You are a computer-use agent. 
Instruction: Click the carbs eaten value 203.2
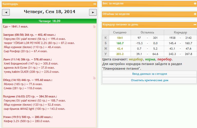[120, 54]
